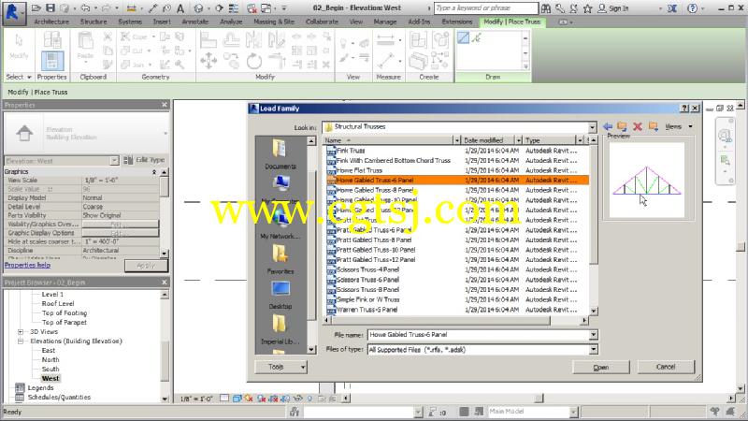Click the Measure tool icon in ribbon
748x421 pixels.
click(385, 61)
